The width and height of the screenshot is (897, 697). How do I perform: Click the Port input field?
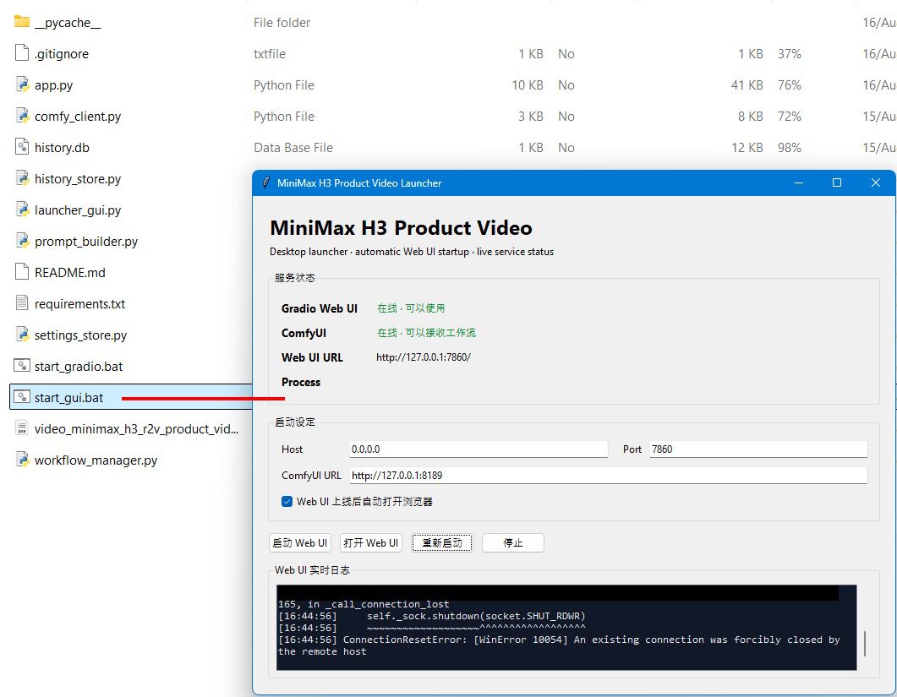758,449
